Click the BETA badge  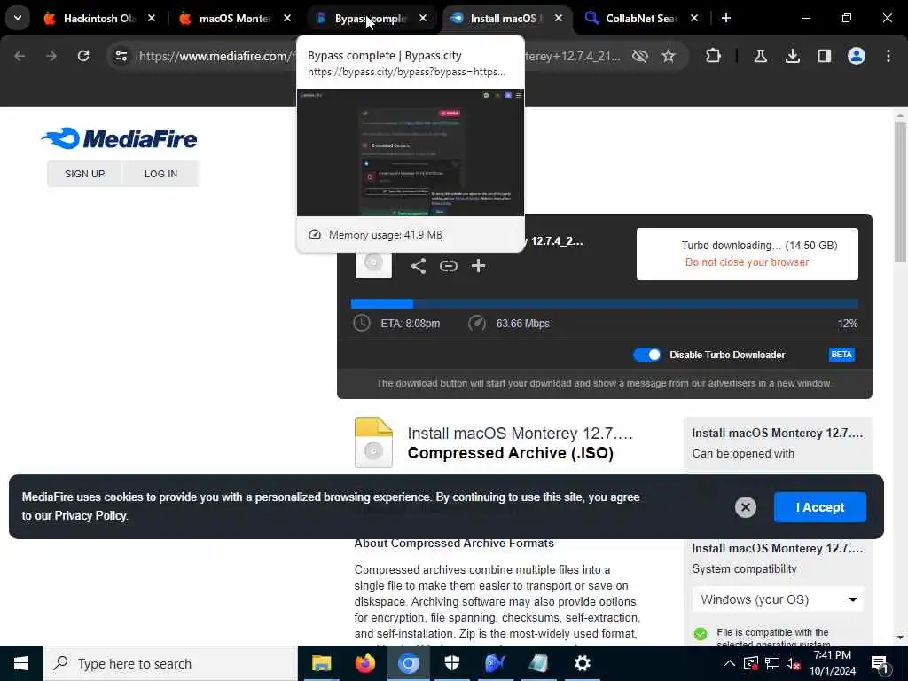click(x=841, y=355)
